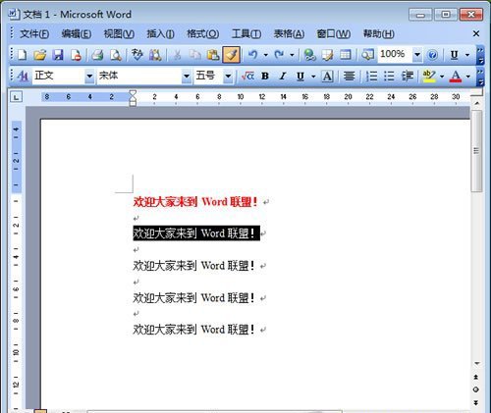Open the font color dropdown arrow
This screenshot has height=413, width=491.
pyautogui.click(x=468, y=77)
